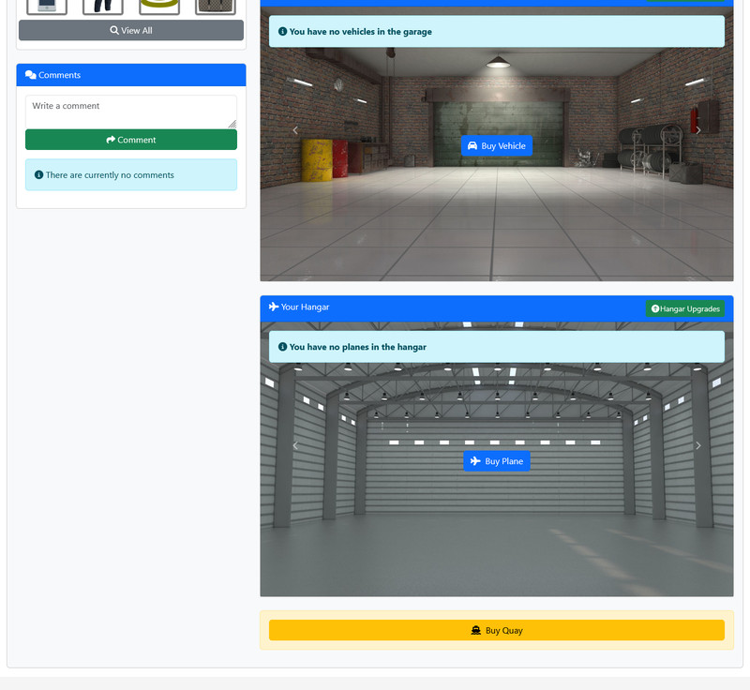Image resolution: width=750 pixels, height=690 pixels.
Task: Click 'There are currently no comments' notice
Action: [x=131, y=175]
